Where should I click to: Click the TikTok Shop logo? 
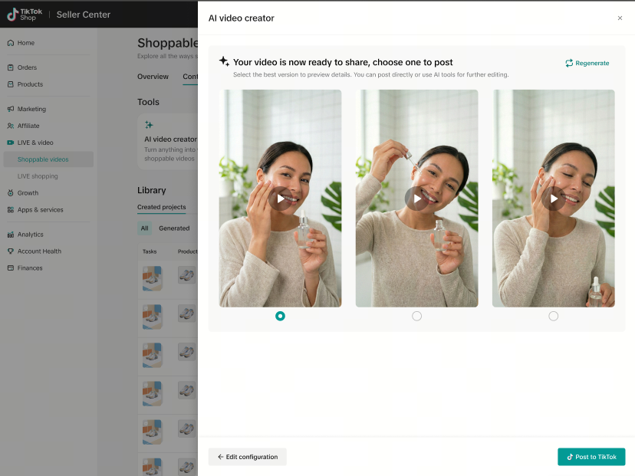click(25, 14)
